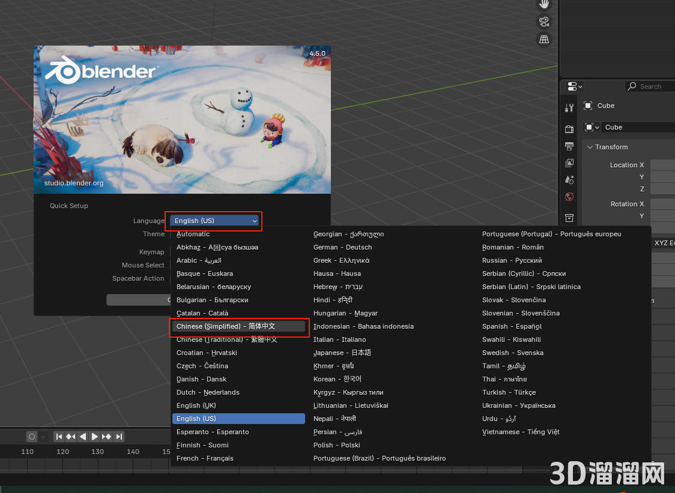
Task: Click the studio.blender.org link
Action: [73, 183]
